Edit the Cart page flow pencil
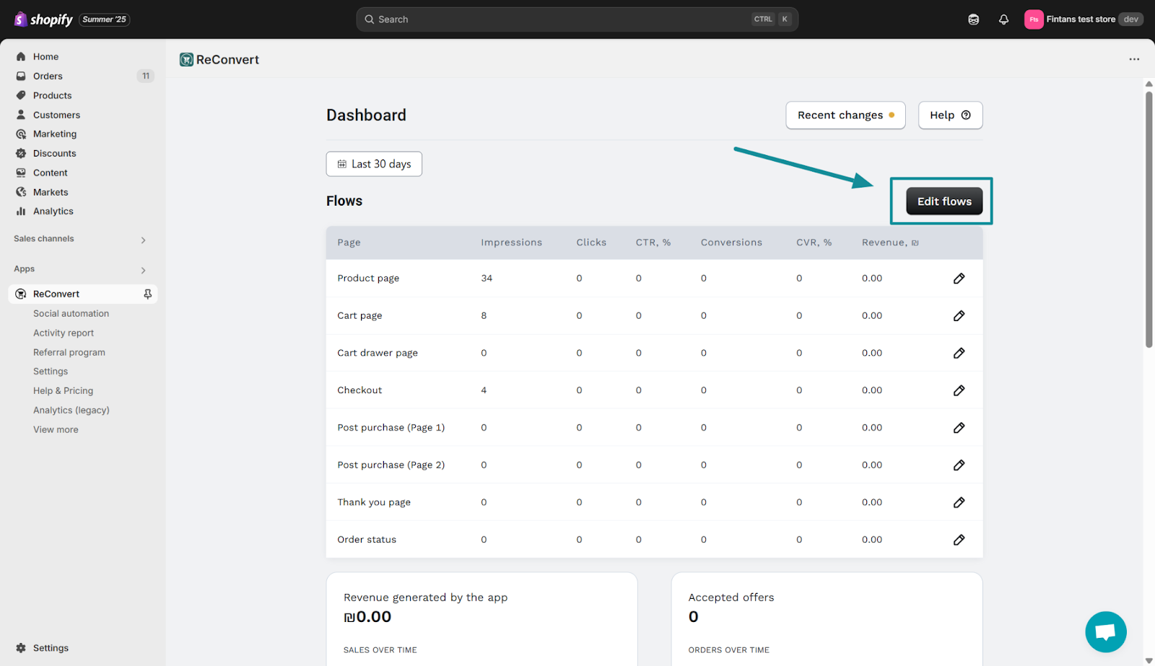1155x666 pixels. 959,316
